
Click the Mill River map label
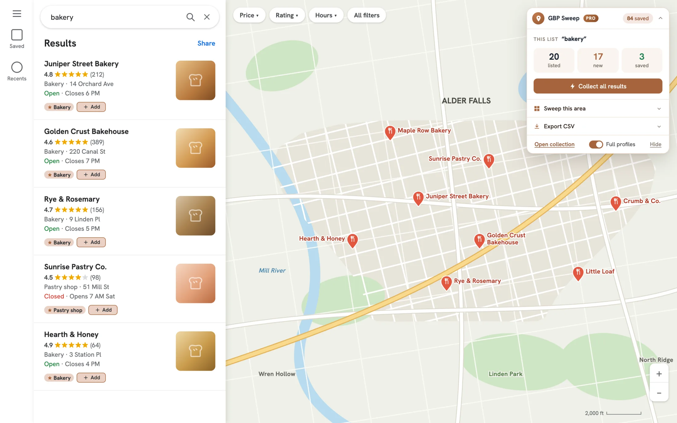click(272, 270)
